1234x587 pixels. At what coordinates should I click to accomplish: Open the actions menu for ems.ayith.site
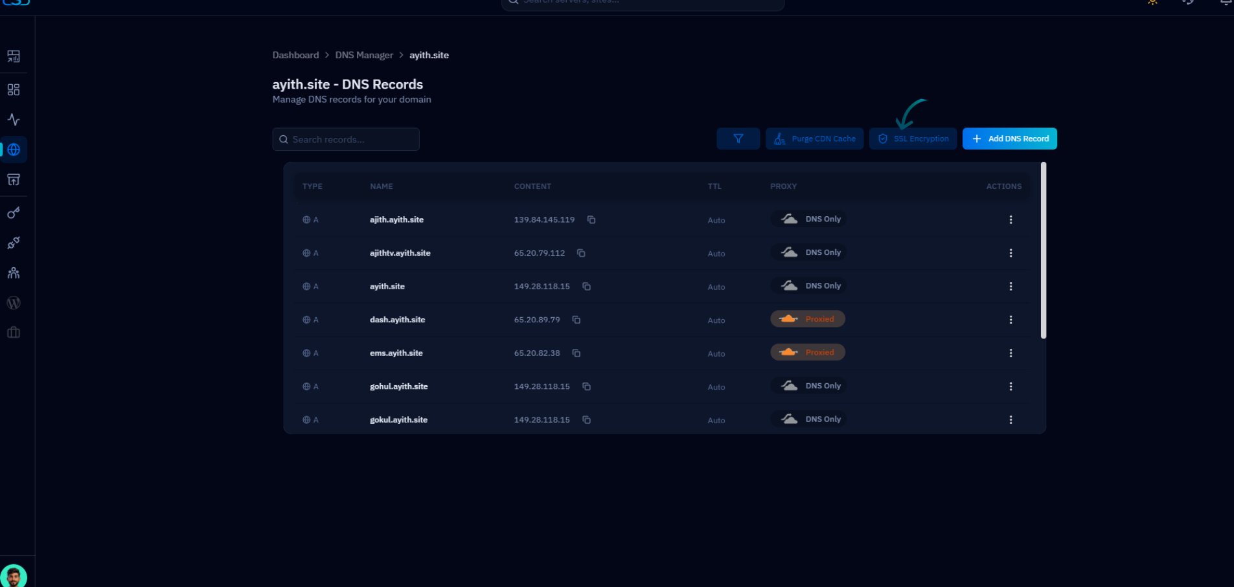pos(1011,353)
